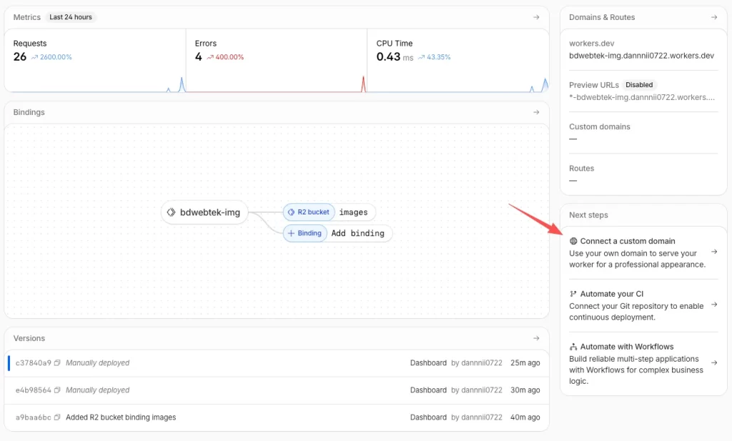
Task: Select version row e4b98564
Action: pos(277,390)
